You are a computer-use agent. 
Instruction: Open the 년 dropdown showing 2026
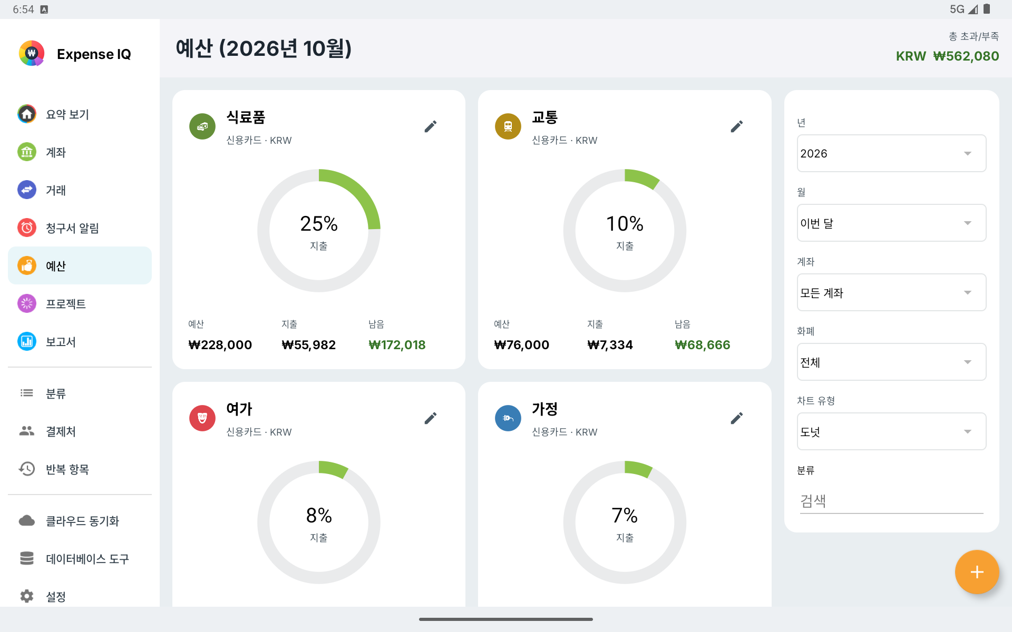click(x=891, y=153)
